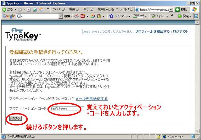
Task: Click the メールを再送信する link
Action: click(92, 99)
